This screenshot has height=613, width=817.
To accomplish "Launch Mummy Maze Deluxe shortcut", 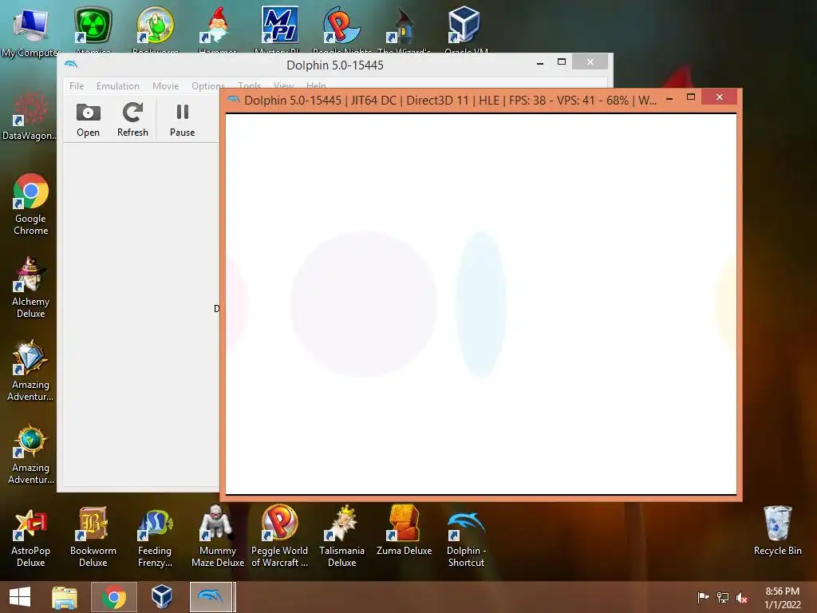I will pos(218,536).
